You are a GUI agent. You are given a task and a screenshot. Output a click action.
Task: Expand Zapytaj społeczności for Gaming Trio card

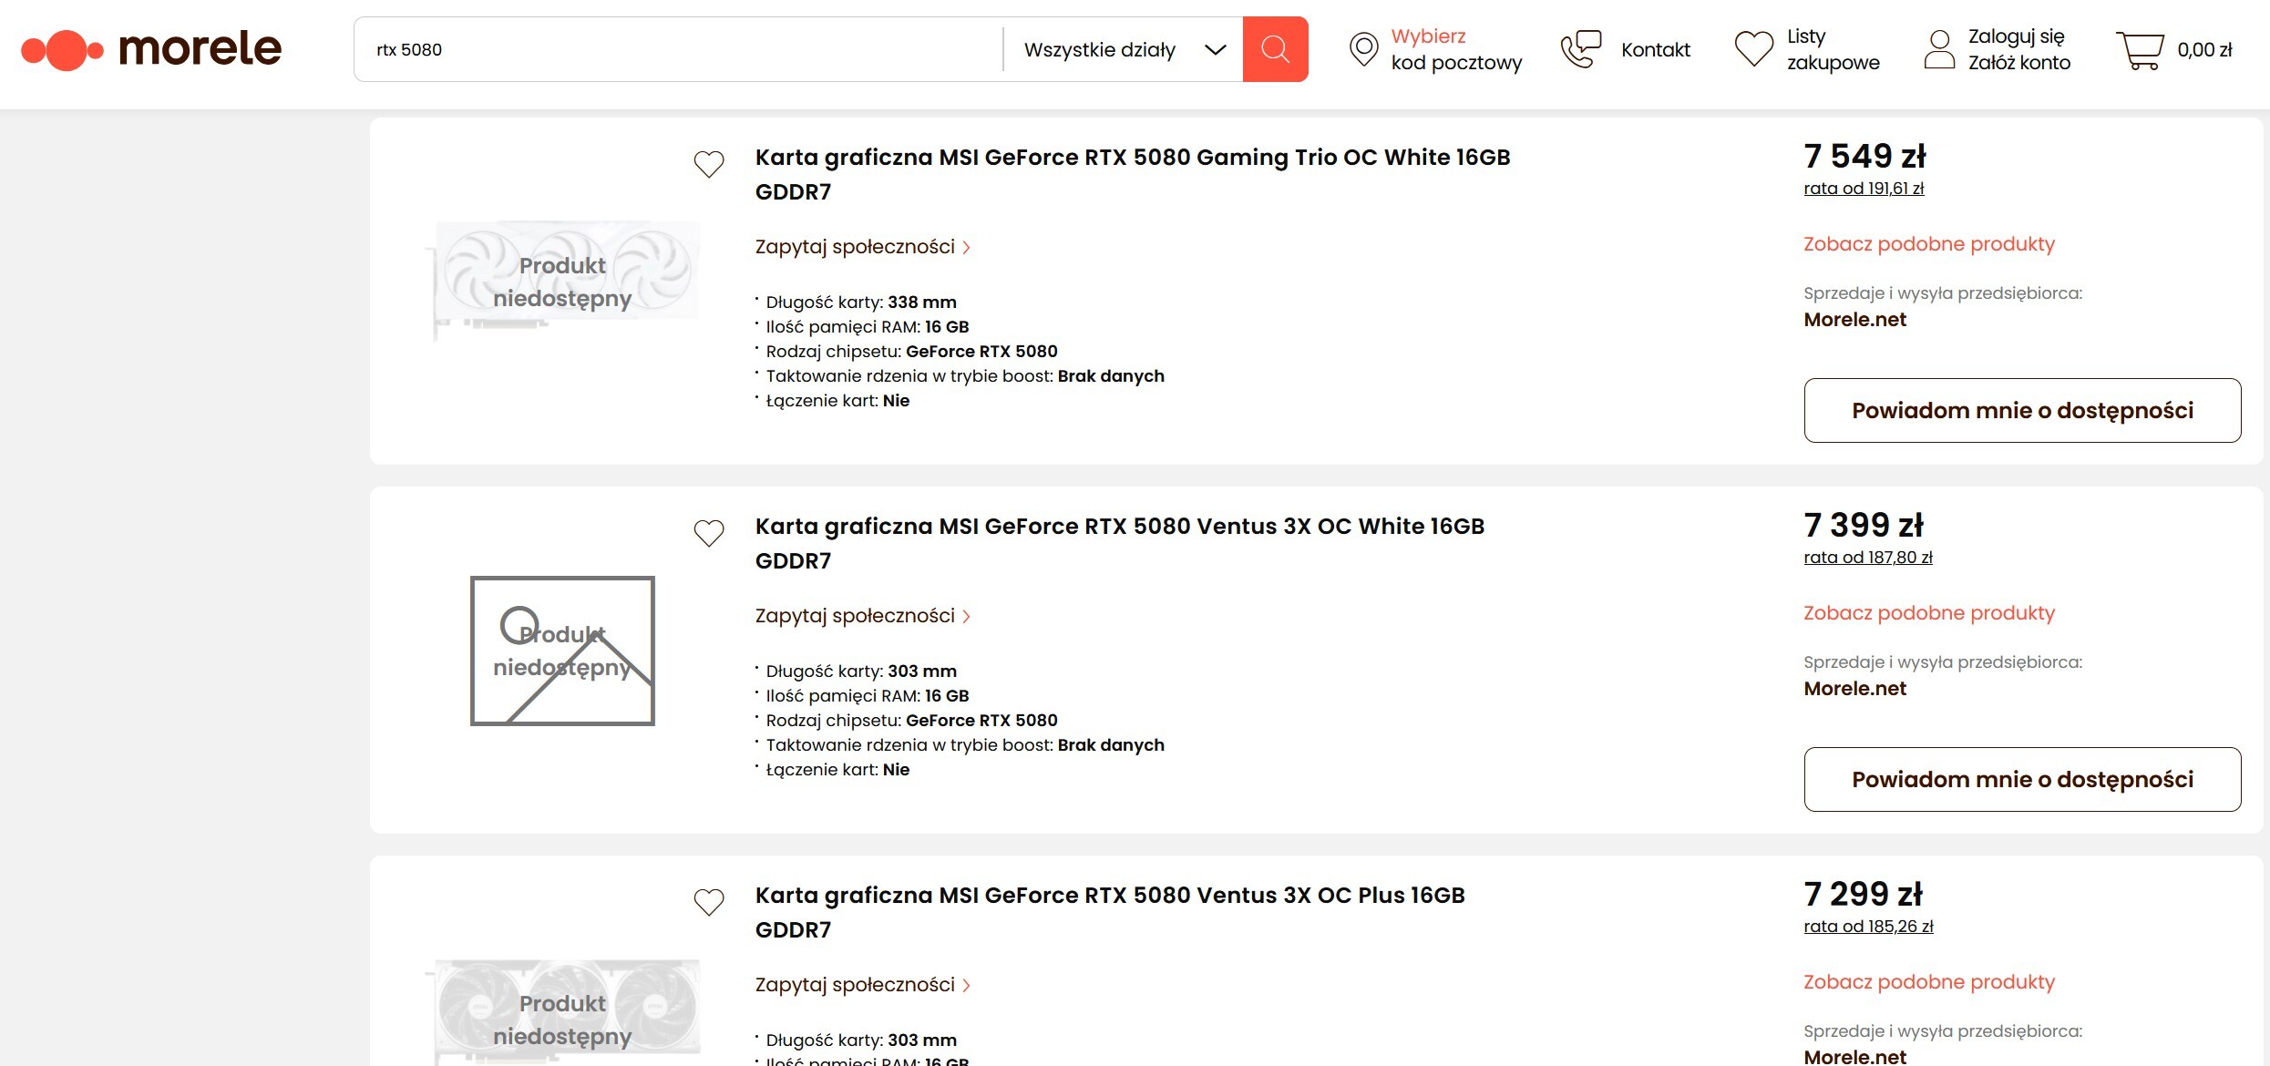862,247
